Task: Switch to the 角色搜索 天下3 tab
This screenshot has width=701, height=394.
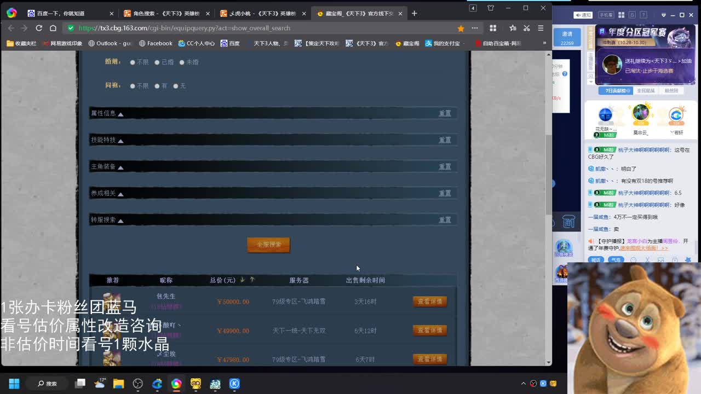Action: click(166, 13)
